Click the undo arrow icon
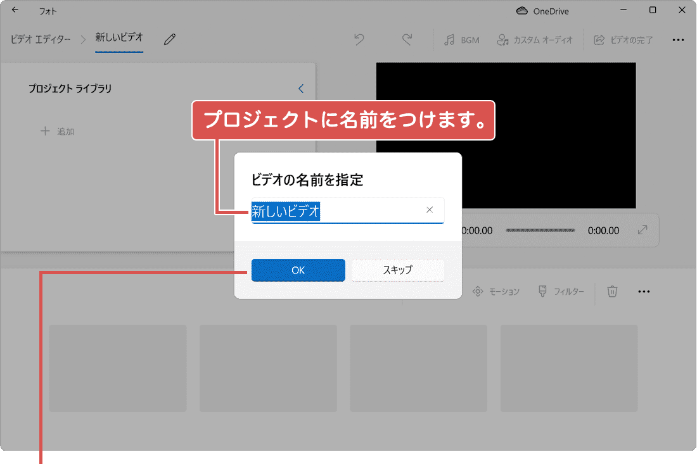 pos(359,39)
